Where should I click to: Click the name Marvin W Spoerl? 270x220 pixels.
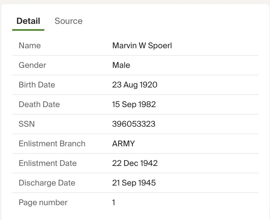pyautogui.click(x=142, y=46)
